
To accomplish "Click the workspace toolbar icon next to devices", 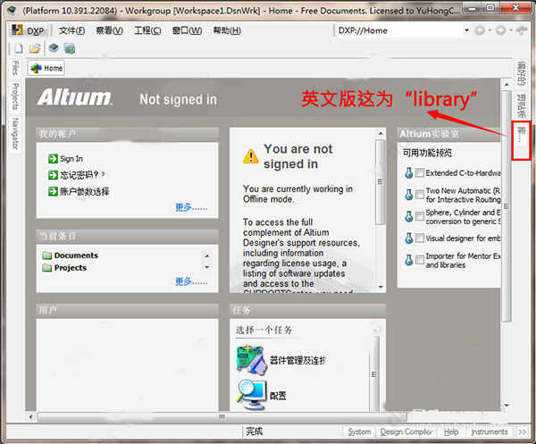I will [x=70, y=48].
